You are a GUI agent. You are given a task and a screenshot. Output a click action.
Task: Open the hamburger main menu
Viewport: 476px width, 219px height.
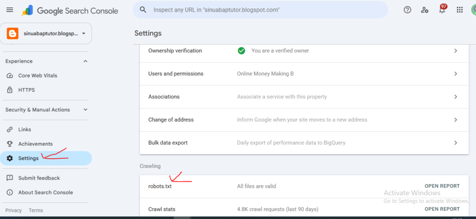(x=10, y=10)
